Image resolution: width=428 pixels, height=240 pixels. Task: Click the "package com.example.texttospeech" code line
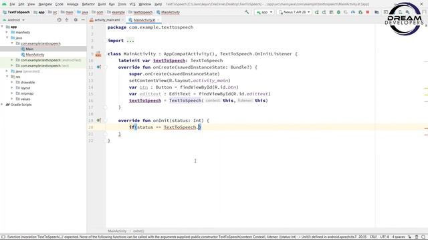pos(150,27)
